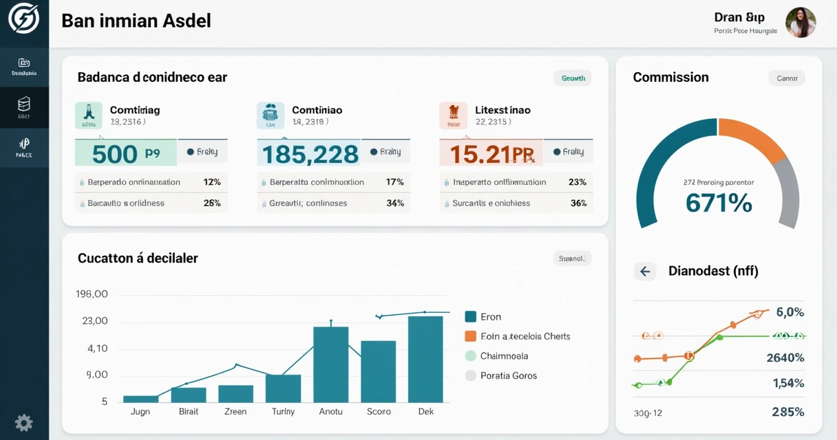Toggle the Frelty dot next to 15.21
Screen dimensions: 837x440
[556, 152]
